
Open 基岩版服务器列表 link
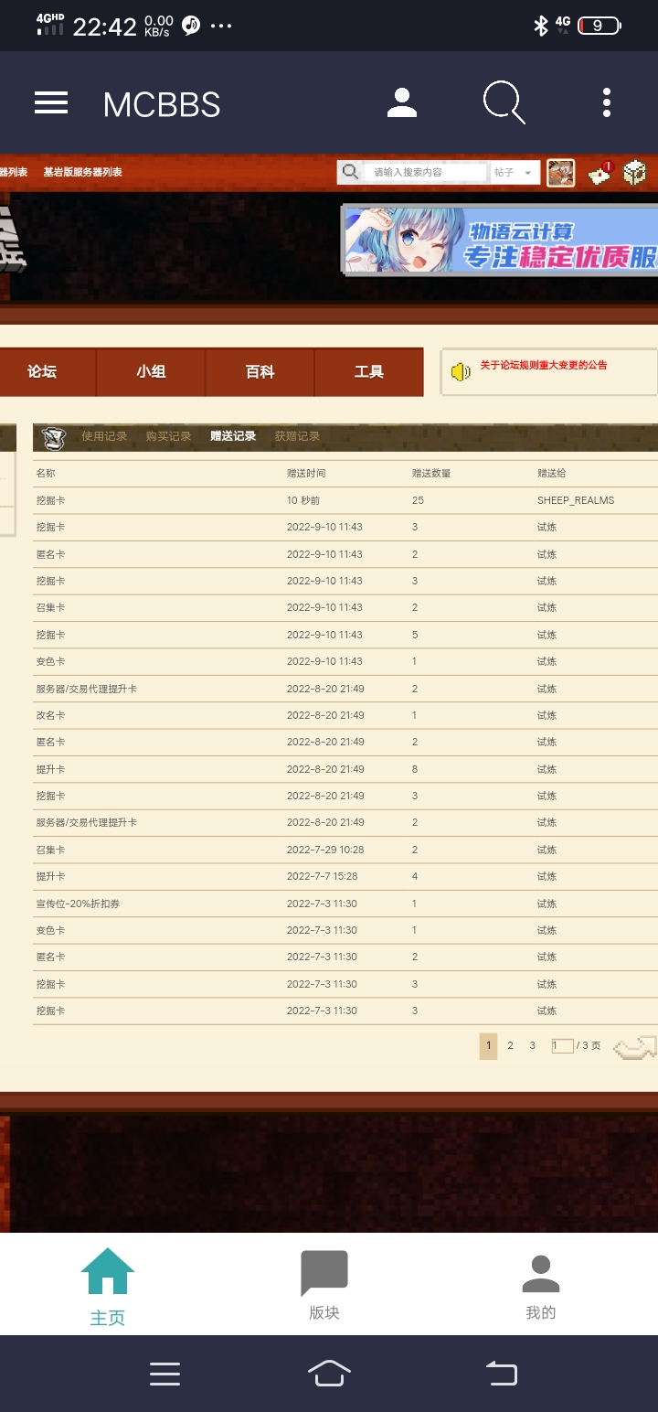[x=82, y=172]
